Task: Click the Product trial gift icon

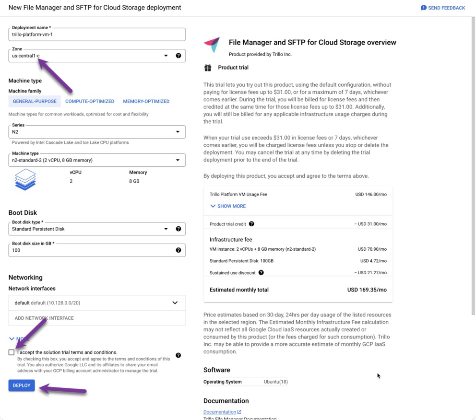Action: coord(208,68)
